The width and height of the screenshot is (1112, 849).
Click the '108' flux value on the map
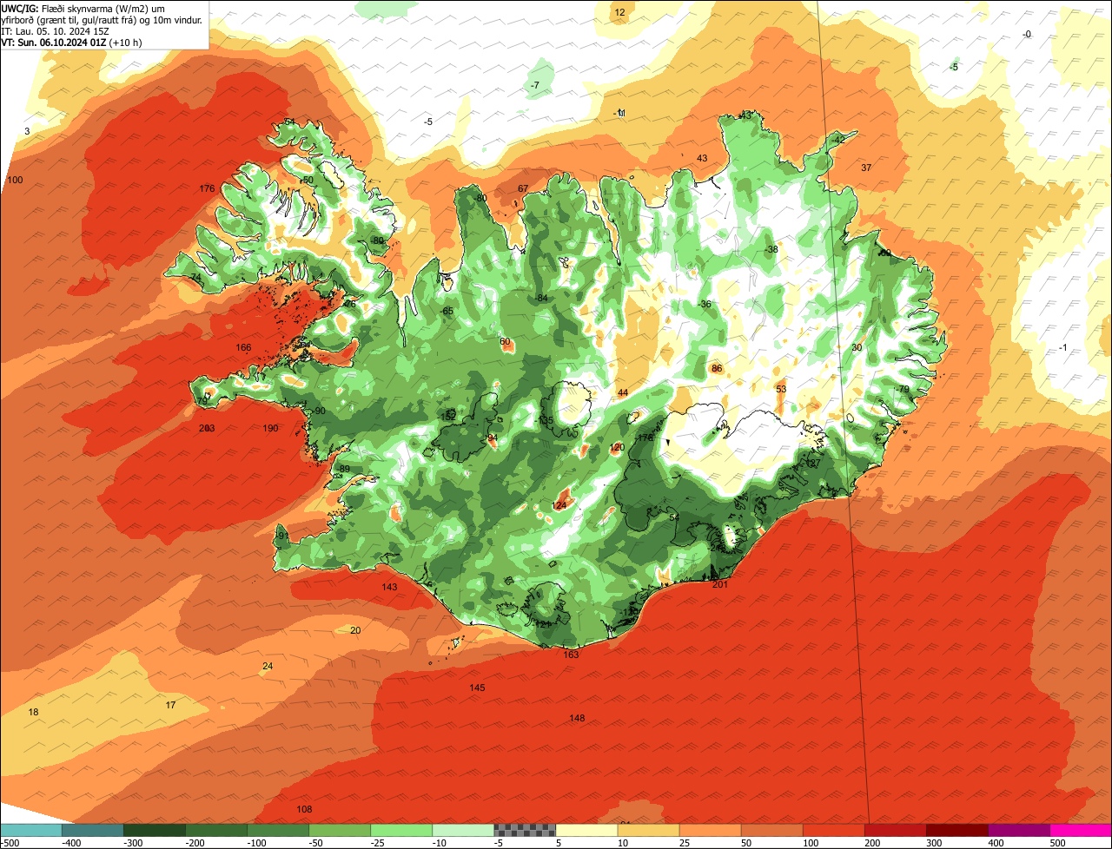304,809
